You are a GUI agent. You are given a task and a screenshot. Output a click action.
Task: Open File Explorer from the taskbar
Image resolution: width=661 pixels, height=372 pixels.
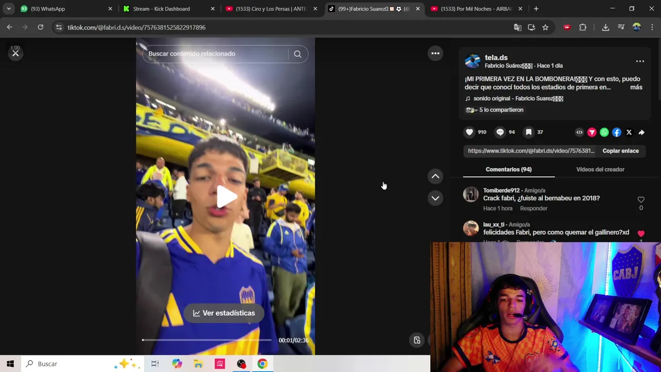point(198,364)
